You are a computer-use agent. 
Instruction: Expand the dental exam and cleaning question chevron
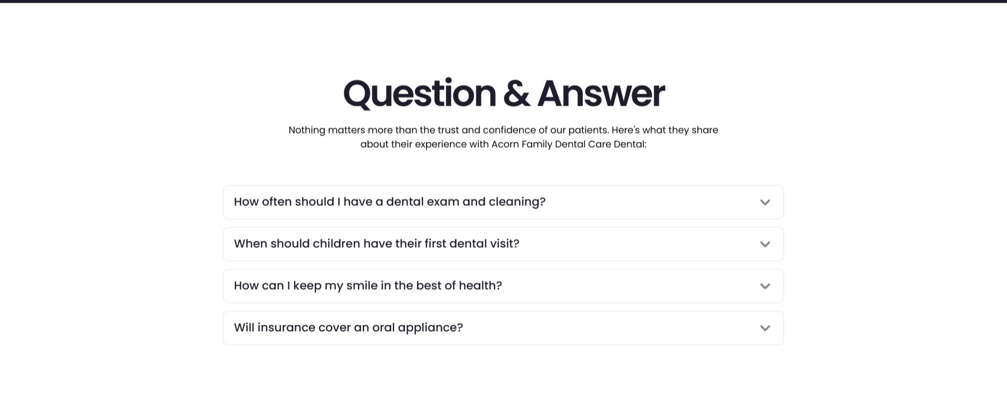click(765, 202)
